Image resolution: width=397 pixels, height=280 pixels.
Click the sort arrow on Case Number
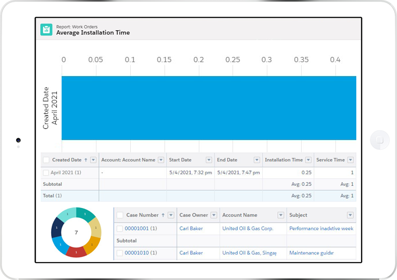163,215
